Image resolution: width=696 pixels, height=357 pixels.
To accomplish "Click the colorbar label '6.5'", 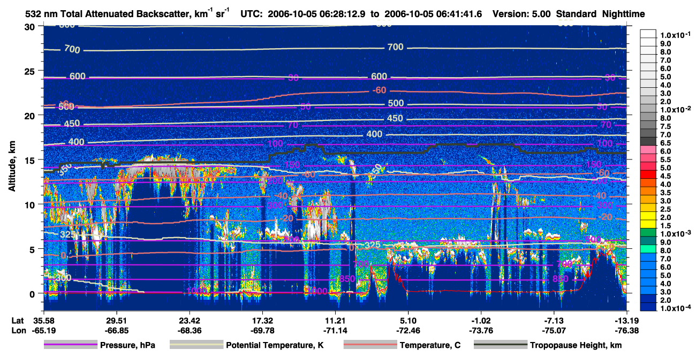I will point(667,142).
